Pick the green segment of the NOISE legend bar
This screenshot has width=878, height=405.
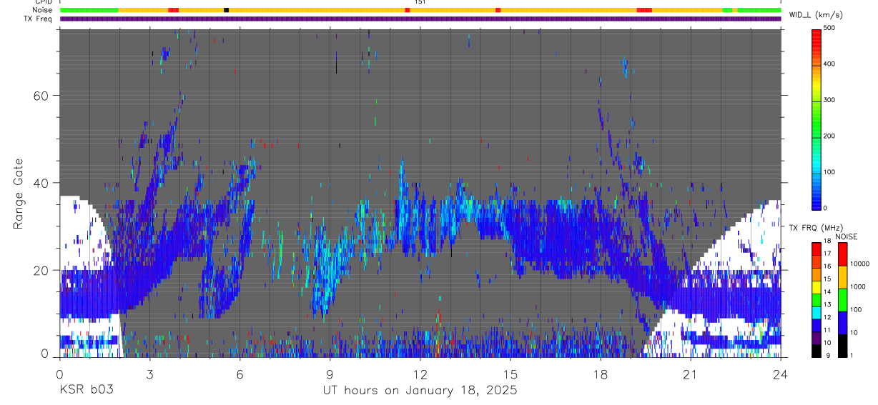click(x=842, y=299)
